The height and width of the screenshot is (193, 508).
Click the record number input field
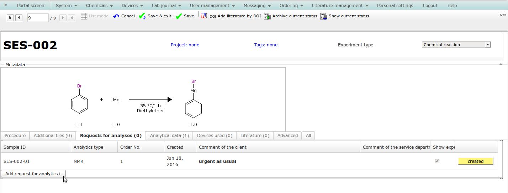(38, 18)
